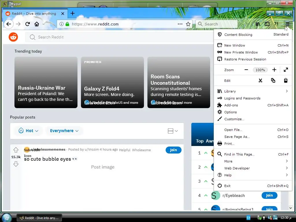Expand the Library submenu
Viewport: 296px width, 222px height.
(253, 91)
